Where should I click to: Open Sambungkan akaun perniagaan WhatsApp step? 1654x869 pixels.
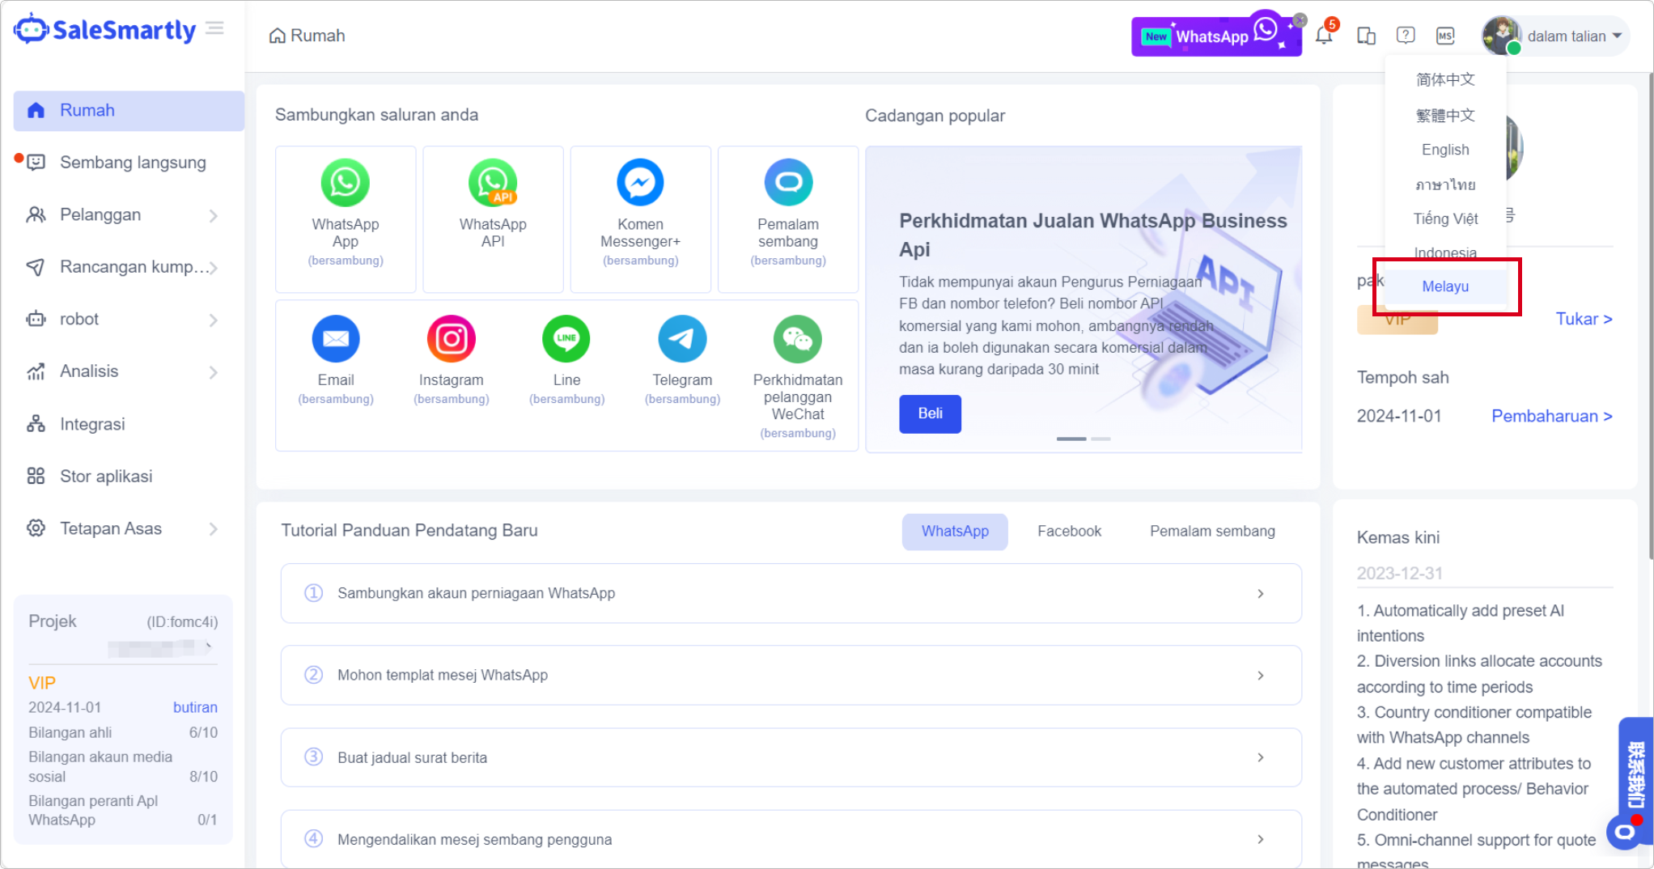[x=791, y=593]
